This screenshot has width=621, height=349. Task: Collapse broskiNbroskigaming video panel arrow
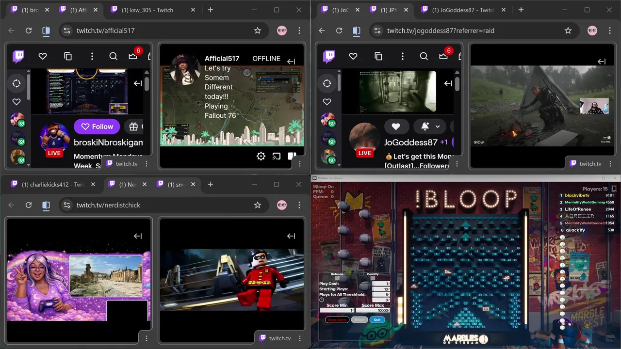(x=138, y=83)
